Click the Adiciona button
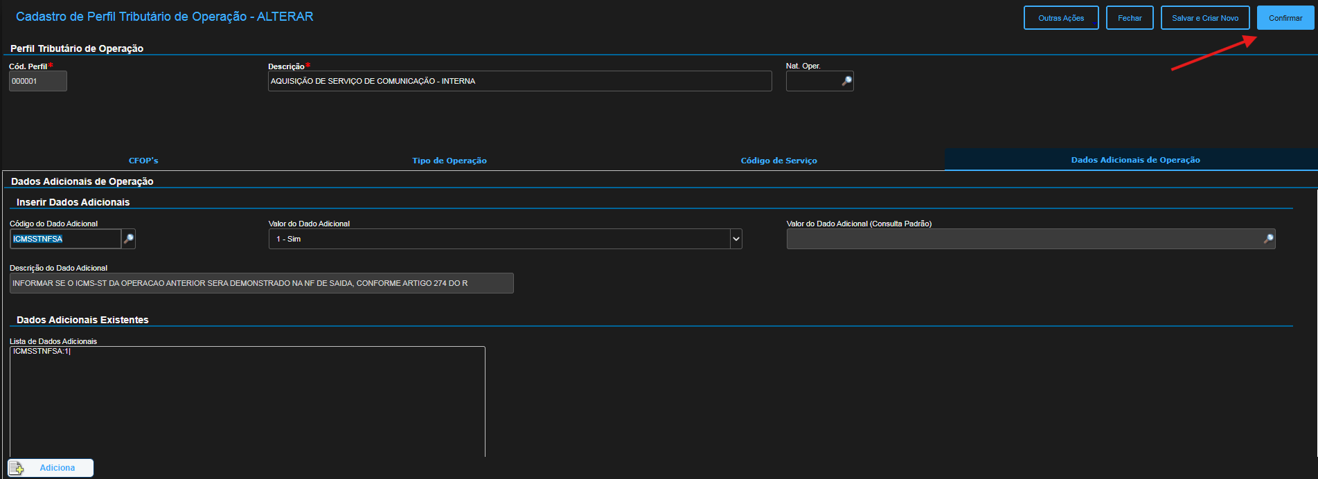1318x479 pixels. click(51, 468)
